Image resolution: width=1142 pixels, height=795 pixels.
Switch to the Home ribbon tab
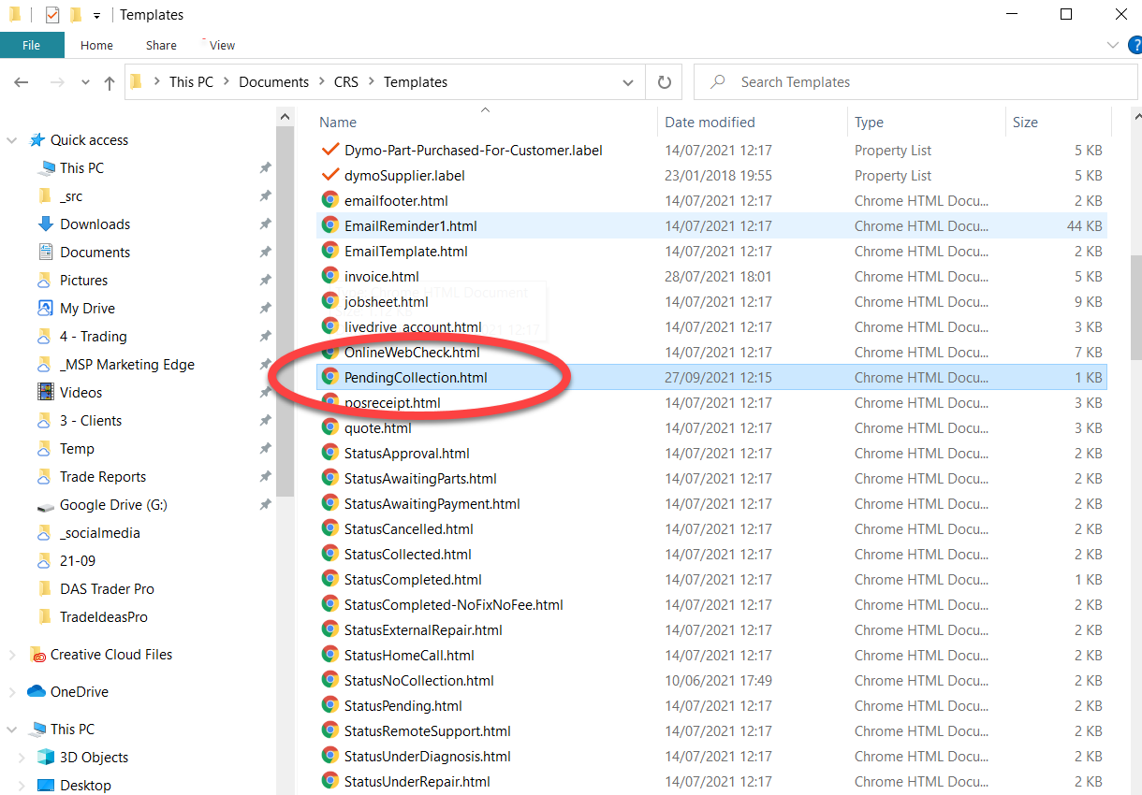(96, 45)
